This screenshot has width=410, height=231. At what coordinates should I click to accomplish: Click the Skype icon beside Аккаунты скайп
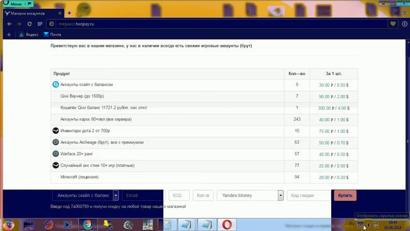coord(56,84)
